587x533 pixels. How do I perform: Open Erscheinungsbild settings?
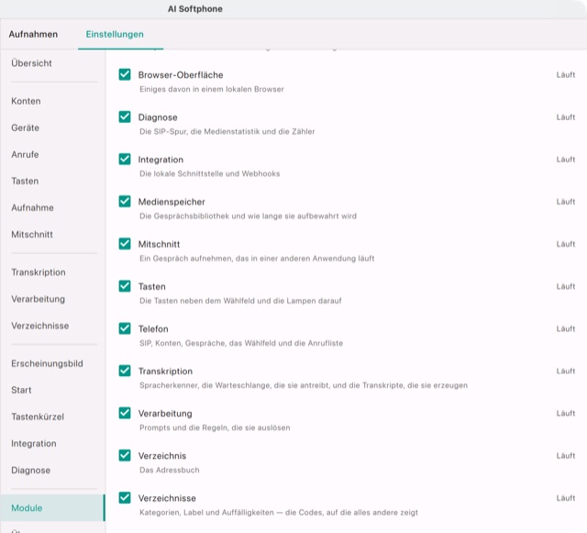(47, 363)
